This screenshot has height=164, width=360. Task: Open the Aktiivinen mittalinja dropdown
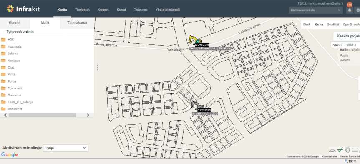pos(65,148)
